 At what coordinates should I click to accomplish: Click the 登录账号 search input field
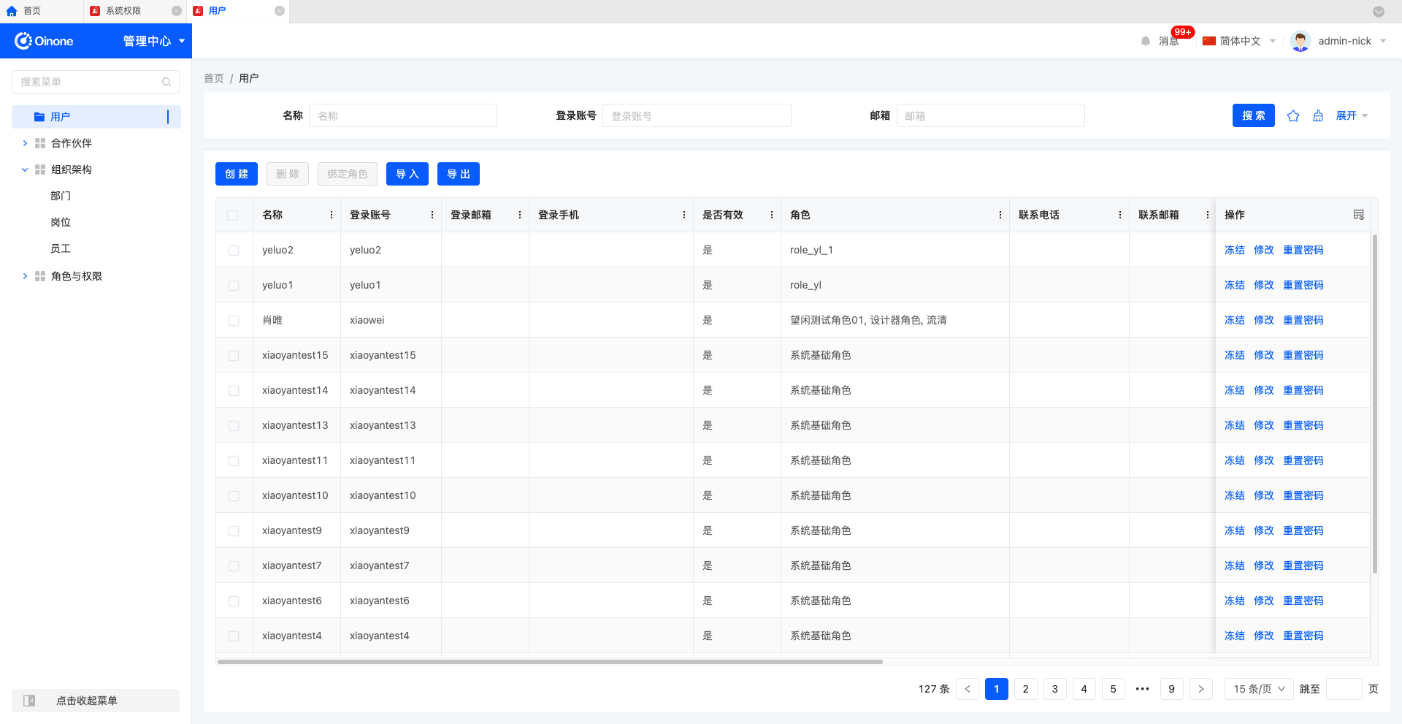click(x=697, y=115)
